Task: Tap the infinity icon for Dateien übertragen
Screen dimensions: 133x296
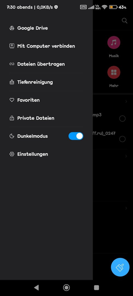Action: pos(12,64)
